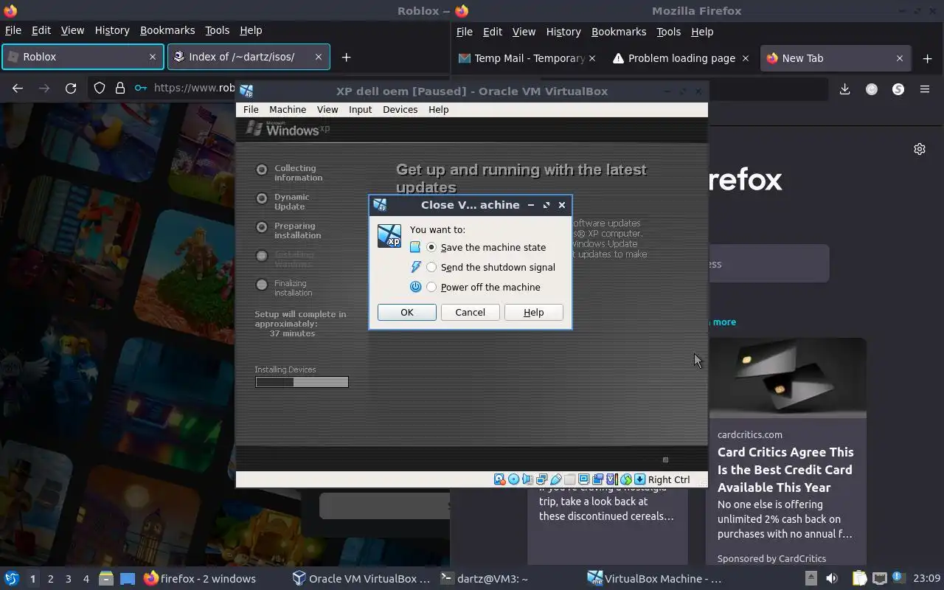Click firefox - 2 windows taskbar entry

click(x=199, y=578)
